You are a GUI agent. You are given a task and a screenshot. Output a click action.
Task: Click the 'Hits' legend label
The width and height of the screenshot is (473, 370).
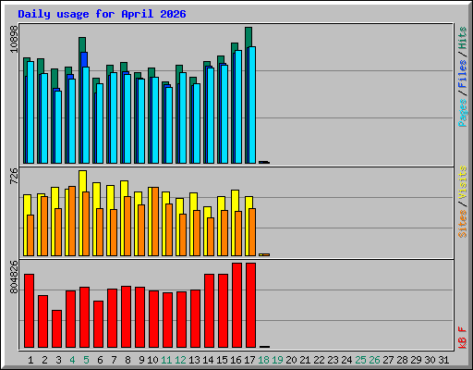[462, 38]
